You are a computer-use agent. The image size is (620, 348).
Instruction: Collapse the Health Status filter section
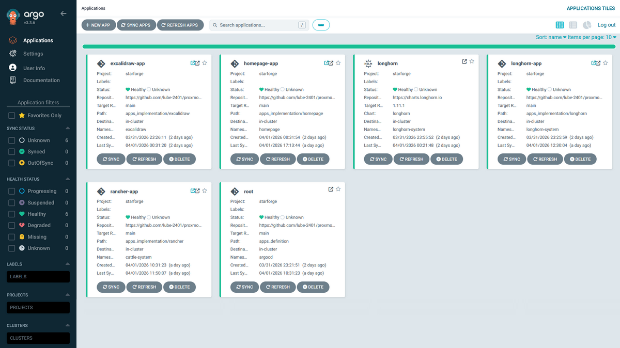click(x=67, y=179)
